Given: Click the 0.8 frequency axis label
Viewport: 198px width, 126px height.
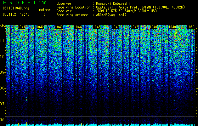Looking at the screenshot, I should 2,88.
